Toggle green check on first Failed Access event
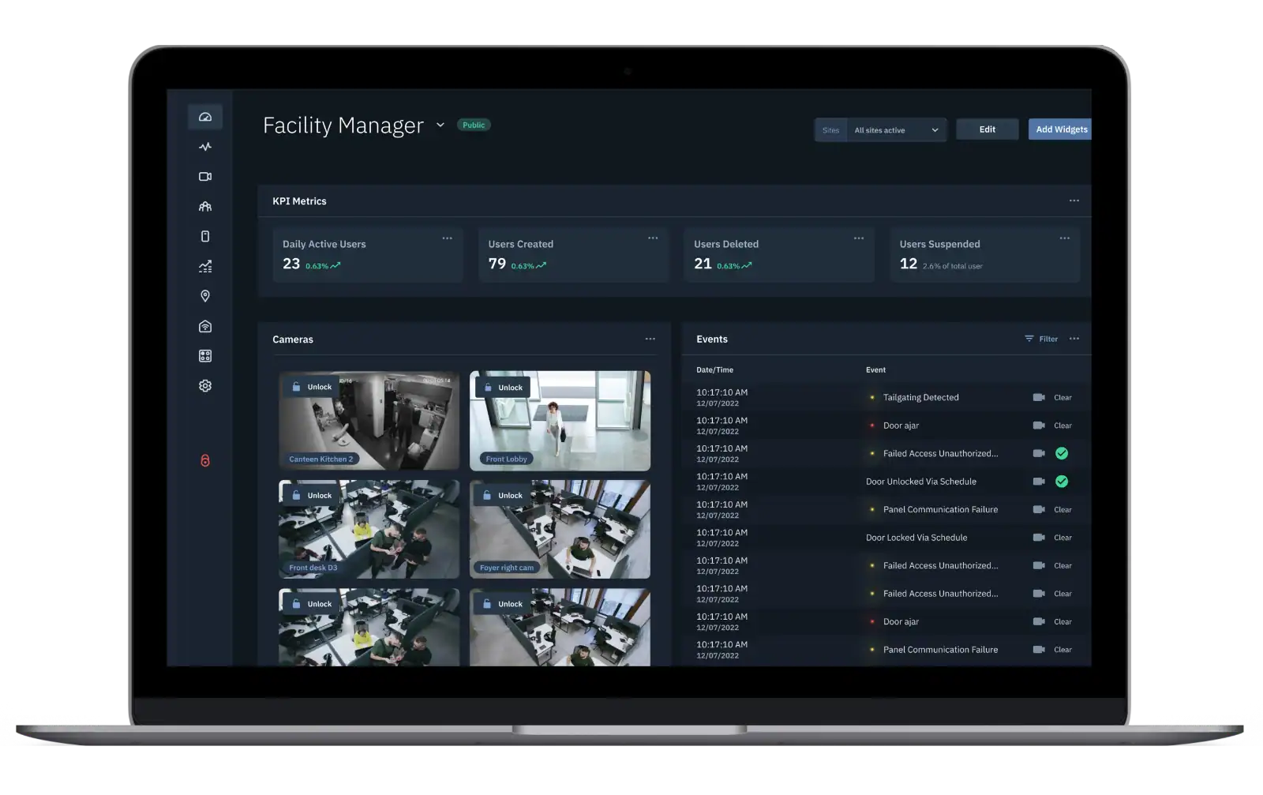The width and height of the screenshot is (1263, 795). 1062,453
